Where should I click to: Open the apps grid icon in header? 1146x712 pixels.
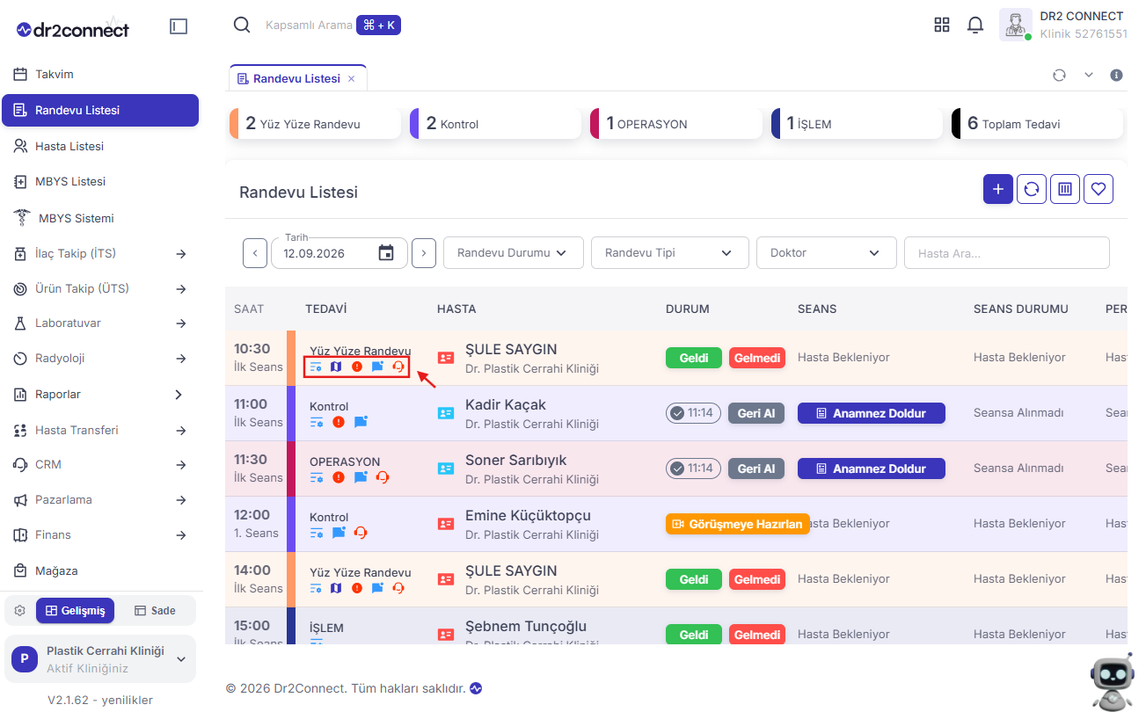click(942, 25)
